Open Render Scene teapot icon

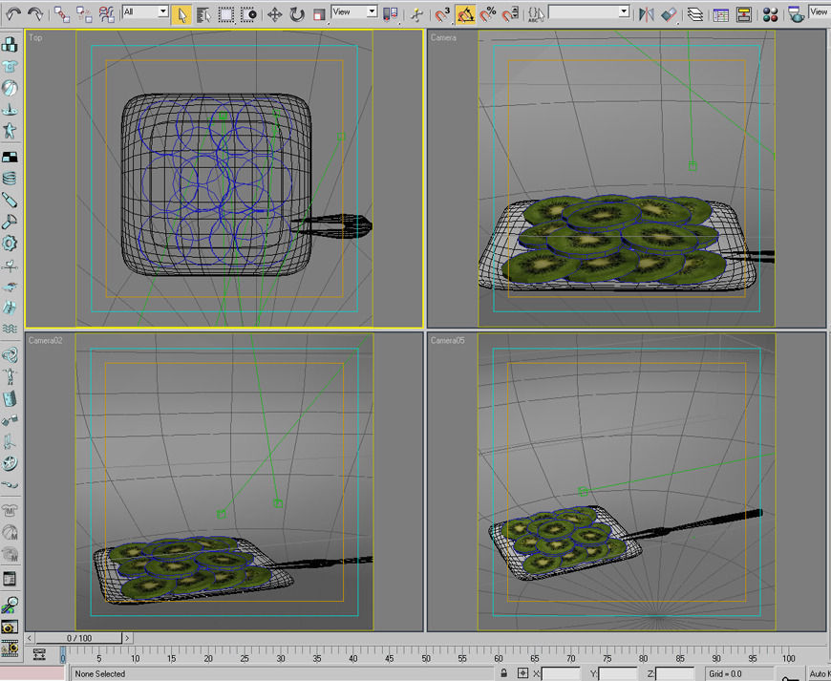796,14
